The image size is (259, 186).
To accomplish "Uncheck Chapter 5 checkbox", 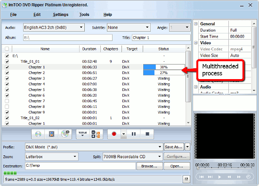I will click(x=7, y=89).
